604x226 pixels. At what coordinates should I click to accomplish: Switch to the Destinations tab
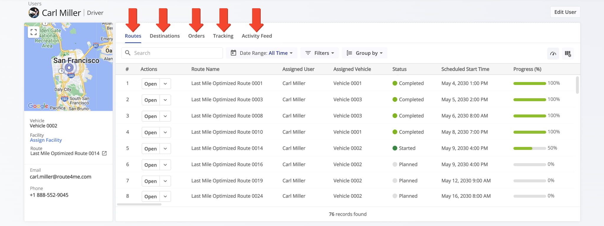point(165,36)
